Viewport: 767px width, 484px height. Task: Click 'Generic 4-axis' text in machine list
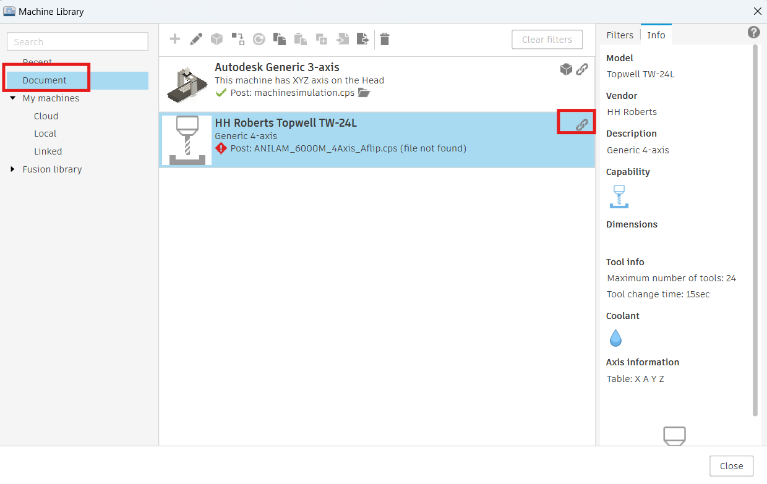click(x=246, y=136)
